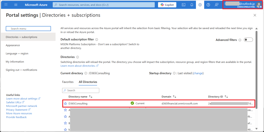Screen dimensions: 264x132
Task: Open Appearance settings in sidebar
Action: pos(13,45)
